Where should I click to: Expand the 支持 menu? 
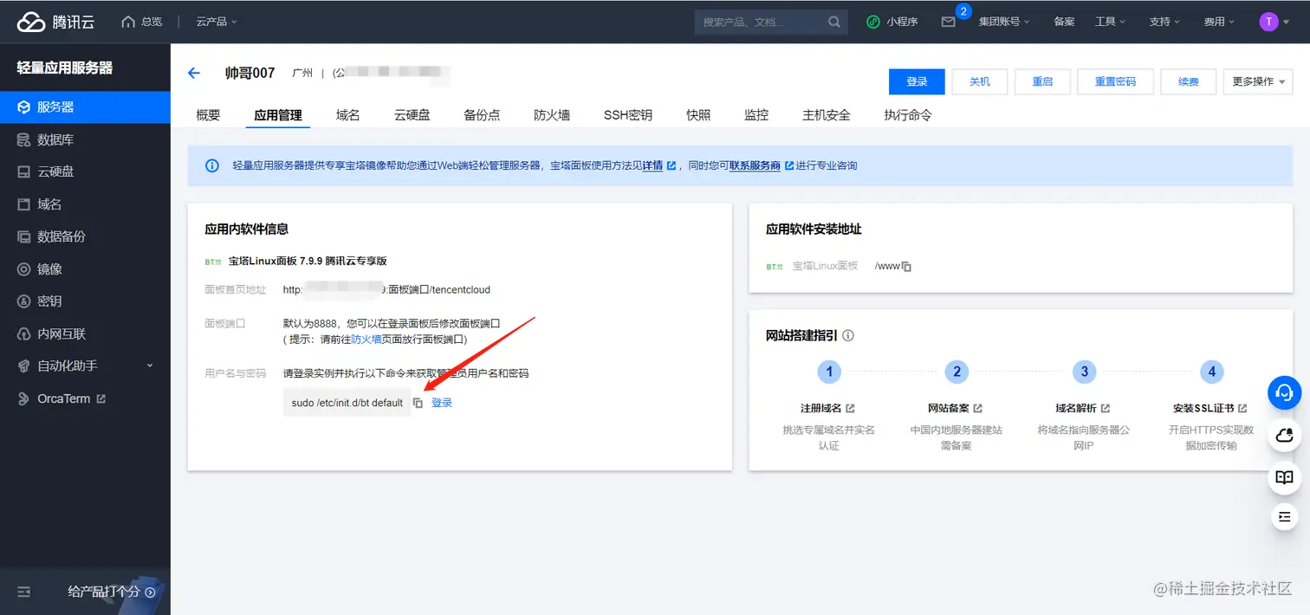(1164, 22)
